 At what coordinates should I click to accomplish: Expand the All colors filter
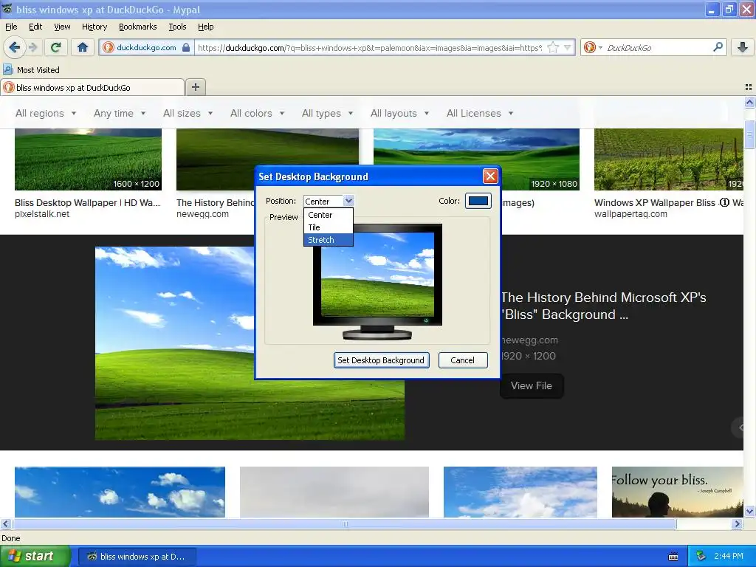(257, 113)
